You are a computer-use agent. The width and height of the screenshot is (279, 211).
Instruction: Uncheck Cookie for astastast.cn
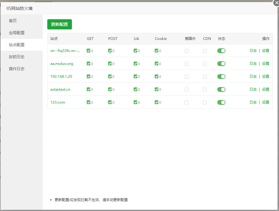pyautogui.click(x=157, y=89)
